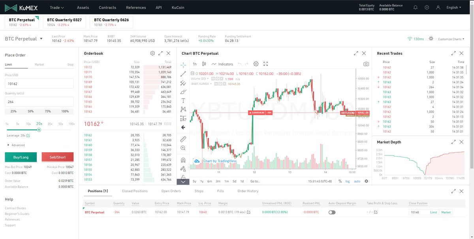Image resolution: width=474 pixels, height=239 pixels.
Task: Open the Closed Positions tab
Action: 135,191
